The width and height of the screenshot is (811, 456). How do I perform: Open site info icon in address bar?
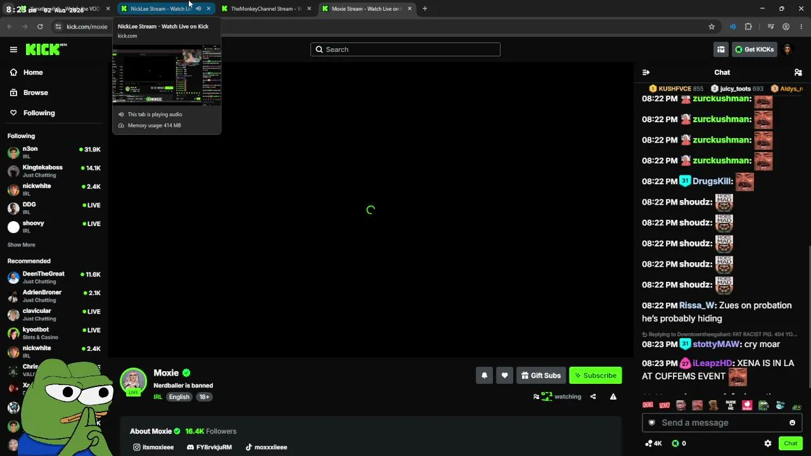tap(58, 27)
